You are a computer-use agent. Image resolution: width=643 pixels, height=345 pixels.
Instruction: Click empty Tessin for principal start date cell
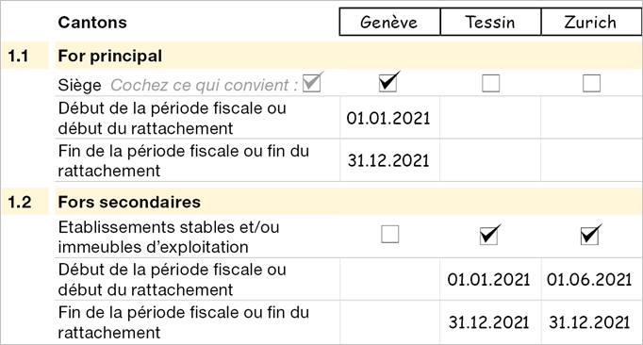pos(490,118)
